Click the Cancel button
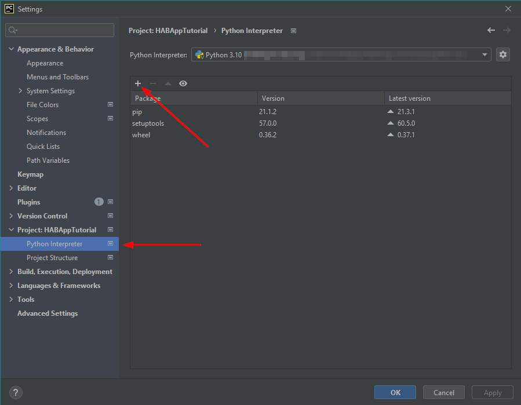 443,392
